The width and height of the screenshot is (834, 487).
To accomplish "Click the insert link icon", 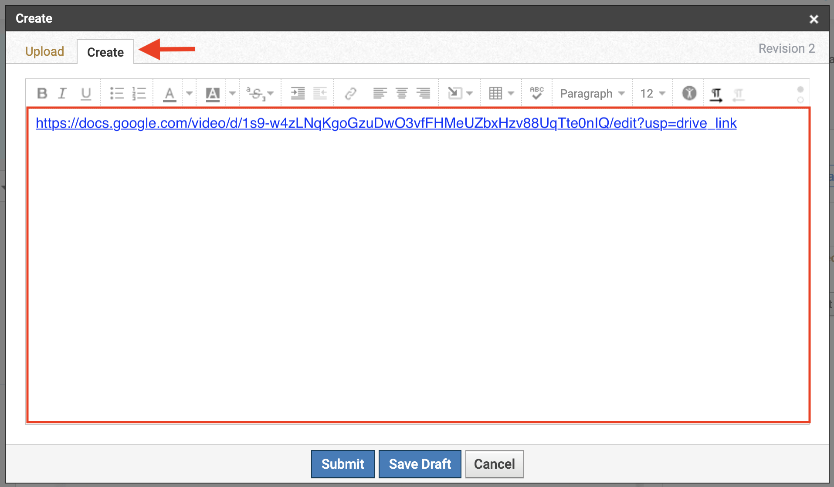I will 351,93.
